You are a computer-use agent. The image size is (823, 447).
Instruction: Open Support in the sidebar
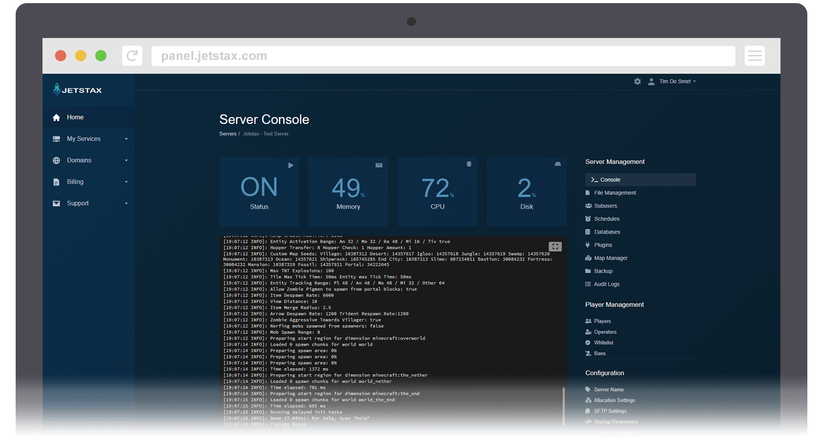[x=89, y=203]
